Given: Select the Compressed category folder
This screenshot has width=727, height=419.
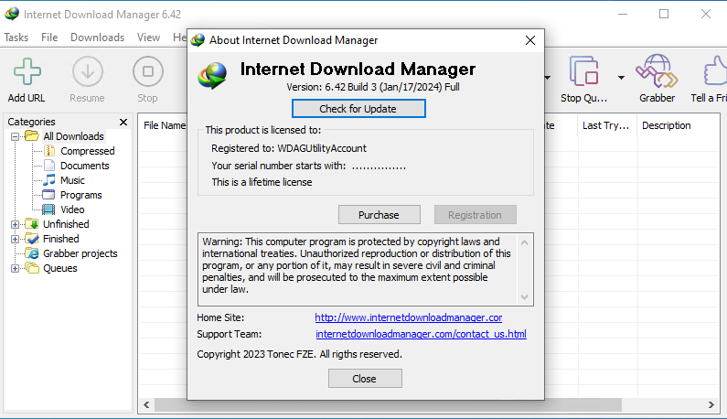Looking at the screenshot, I should point(87,151).
